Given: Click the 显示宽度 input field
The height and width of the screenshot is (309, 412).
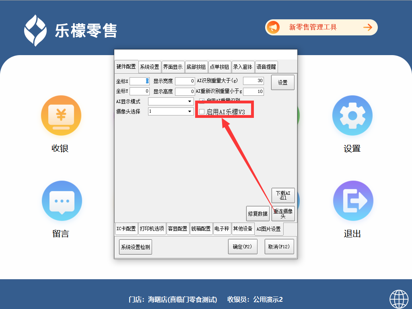Looking at the screenshot, I should pos(185,81).
